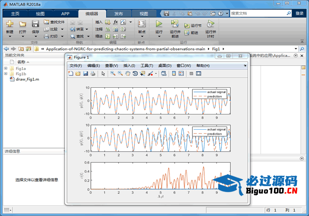Select Figure 1 brush data tool
The width and height of the screenshot is (309, 216).
pos(150,73)
